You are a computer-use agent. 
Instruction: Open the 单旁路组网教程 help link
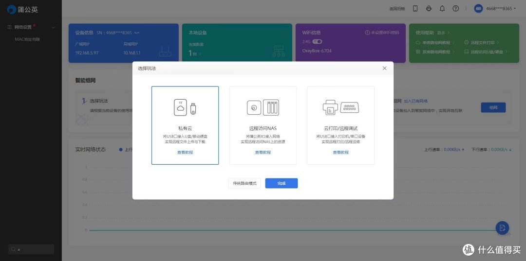436,42
